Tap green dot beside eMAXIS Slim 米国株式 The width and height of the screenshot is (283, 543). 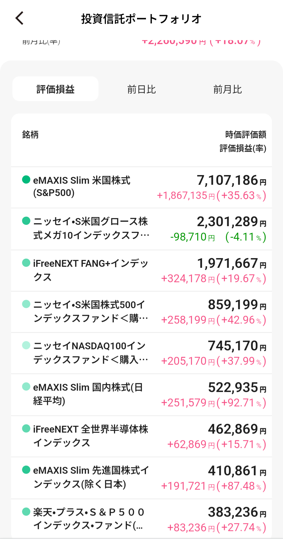click(26, 180)
